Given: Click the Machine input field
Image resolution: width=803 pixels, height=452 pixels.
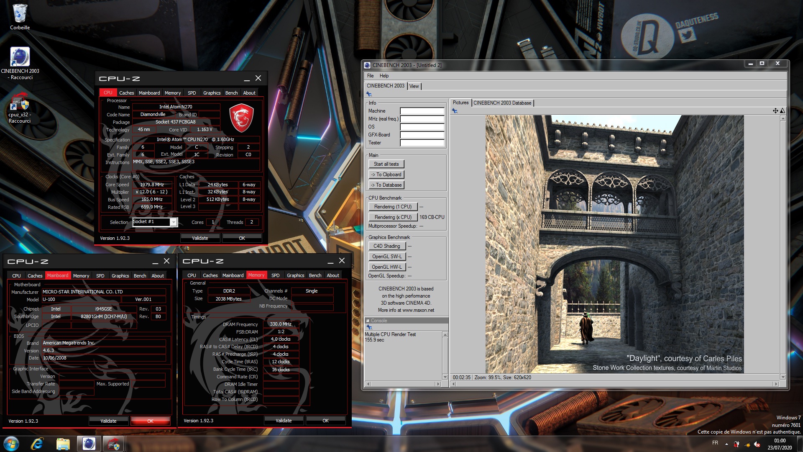Looking at the screenshot, I should click(x=422, y=111).
